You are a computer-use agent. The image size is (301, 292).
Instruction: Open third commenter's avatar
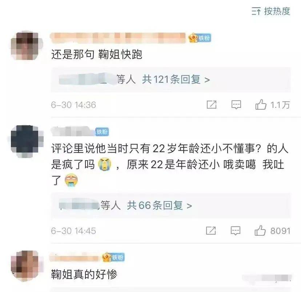[x=27, y=266]
